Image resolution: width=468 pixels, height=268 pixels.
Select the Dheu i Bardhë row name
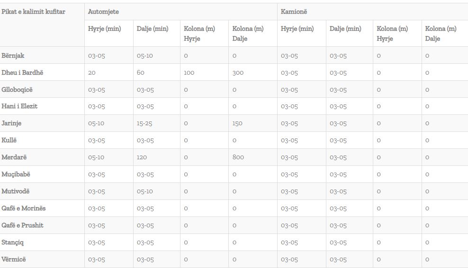click(x=22, y=72)
